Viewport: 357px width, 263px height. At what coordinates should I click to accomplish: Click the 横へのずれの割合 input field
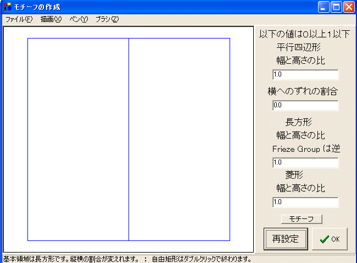pyautogui.click(x=305, y=106)
